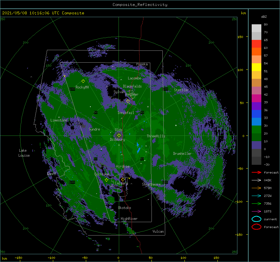The width and height of the screenshot is (280, 262).
Task: Click the 33 dBZ blue swatch
Action: pyautogui.click(x=256, y=114)
